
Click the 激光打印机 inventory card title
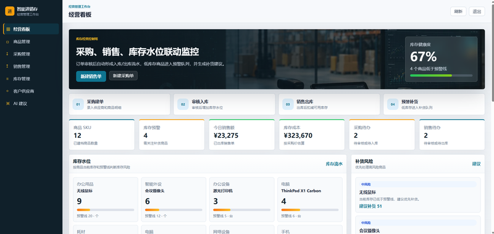223,191
